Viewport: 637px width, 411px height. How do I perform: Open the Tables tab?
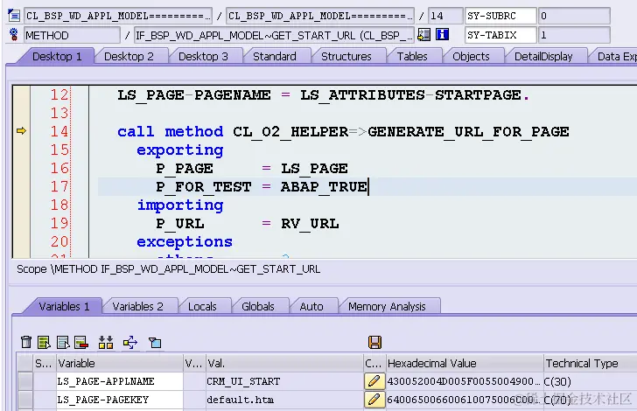click(x=412, y=57)
